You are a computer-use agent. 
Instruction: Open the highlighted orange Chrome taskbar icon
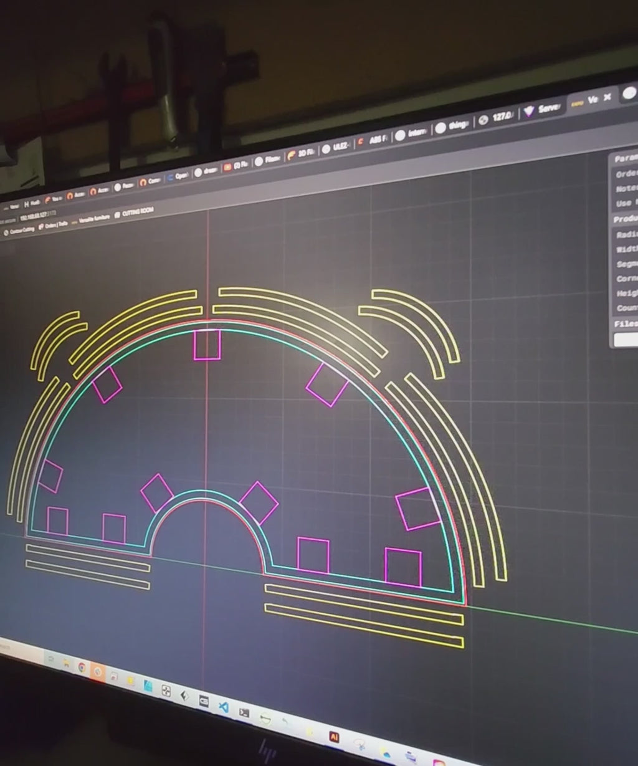(97, 672)
